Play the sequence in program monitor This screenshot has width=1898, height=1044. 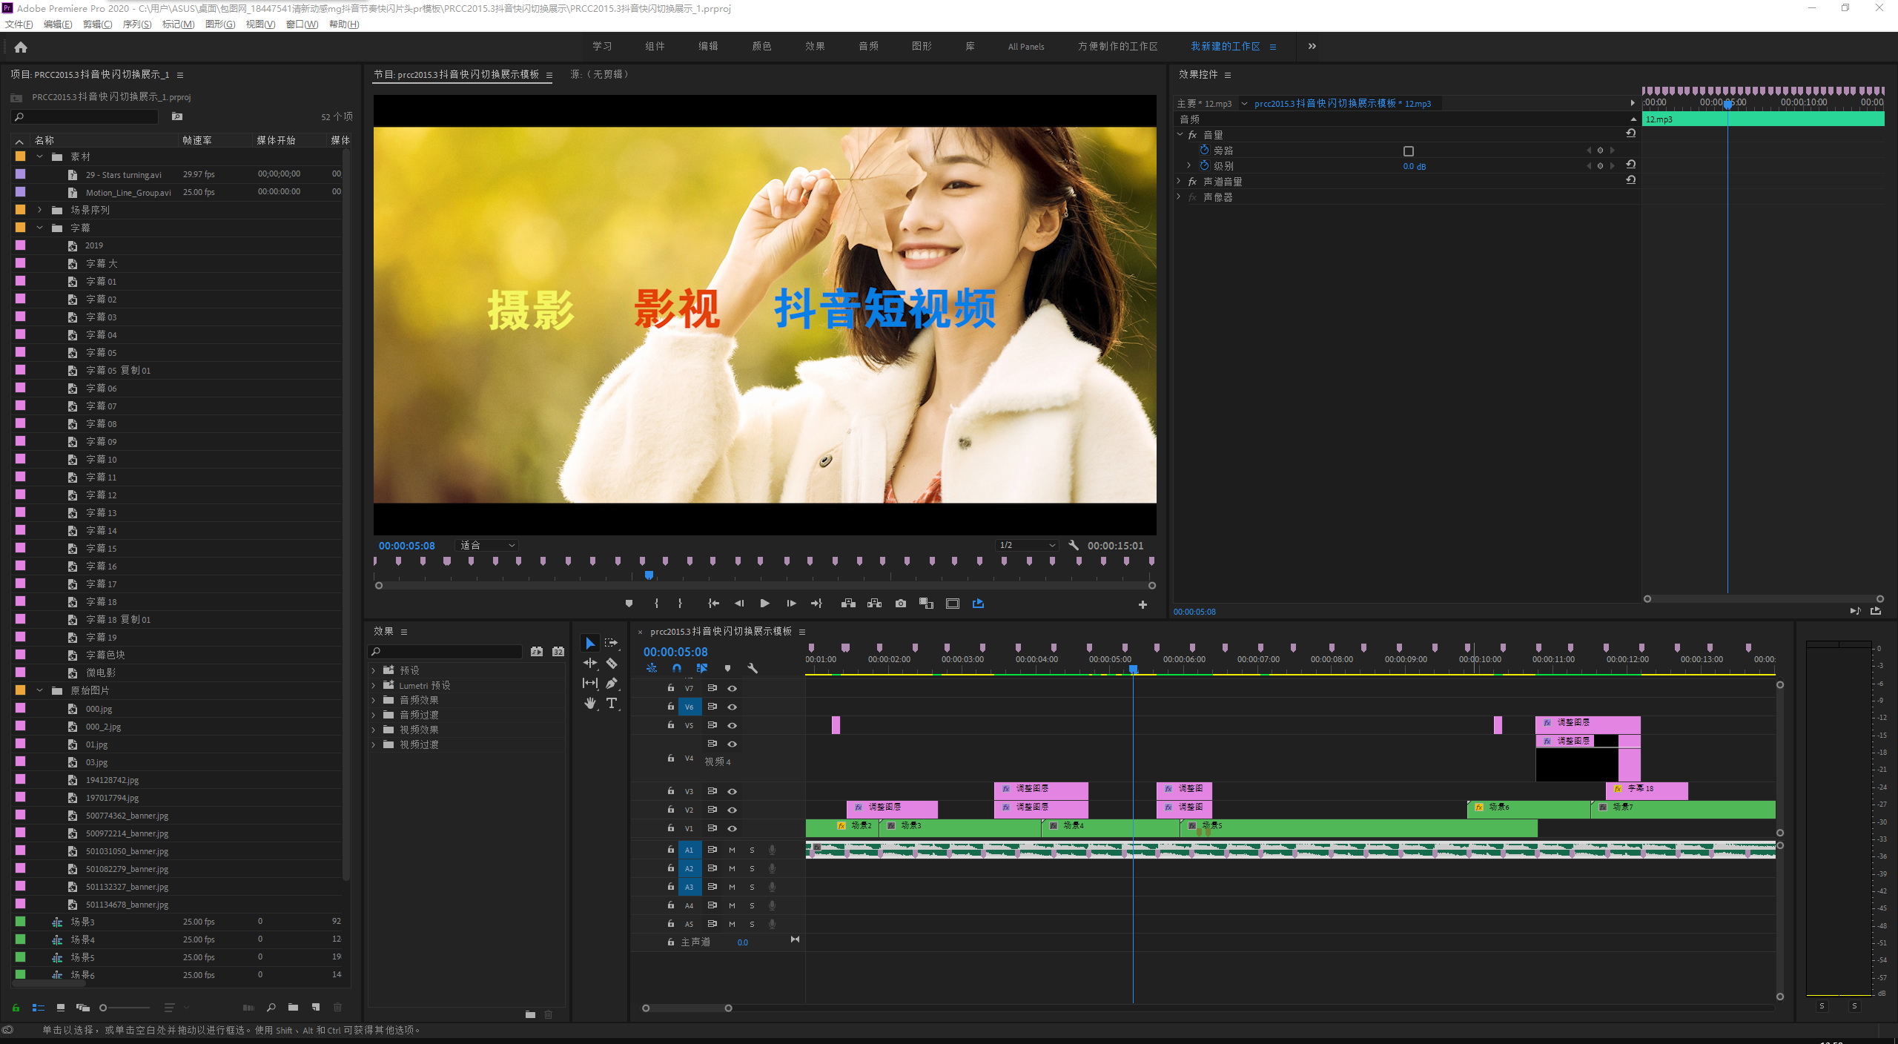pyautogui.click(x=764, y=604)
